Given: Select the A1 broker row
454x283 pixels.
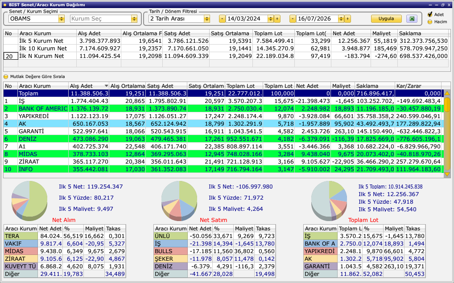Looking at the screenshot, I should coord(223,147).
